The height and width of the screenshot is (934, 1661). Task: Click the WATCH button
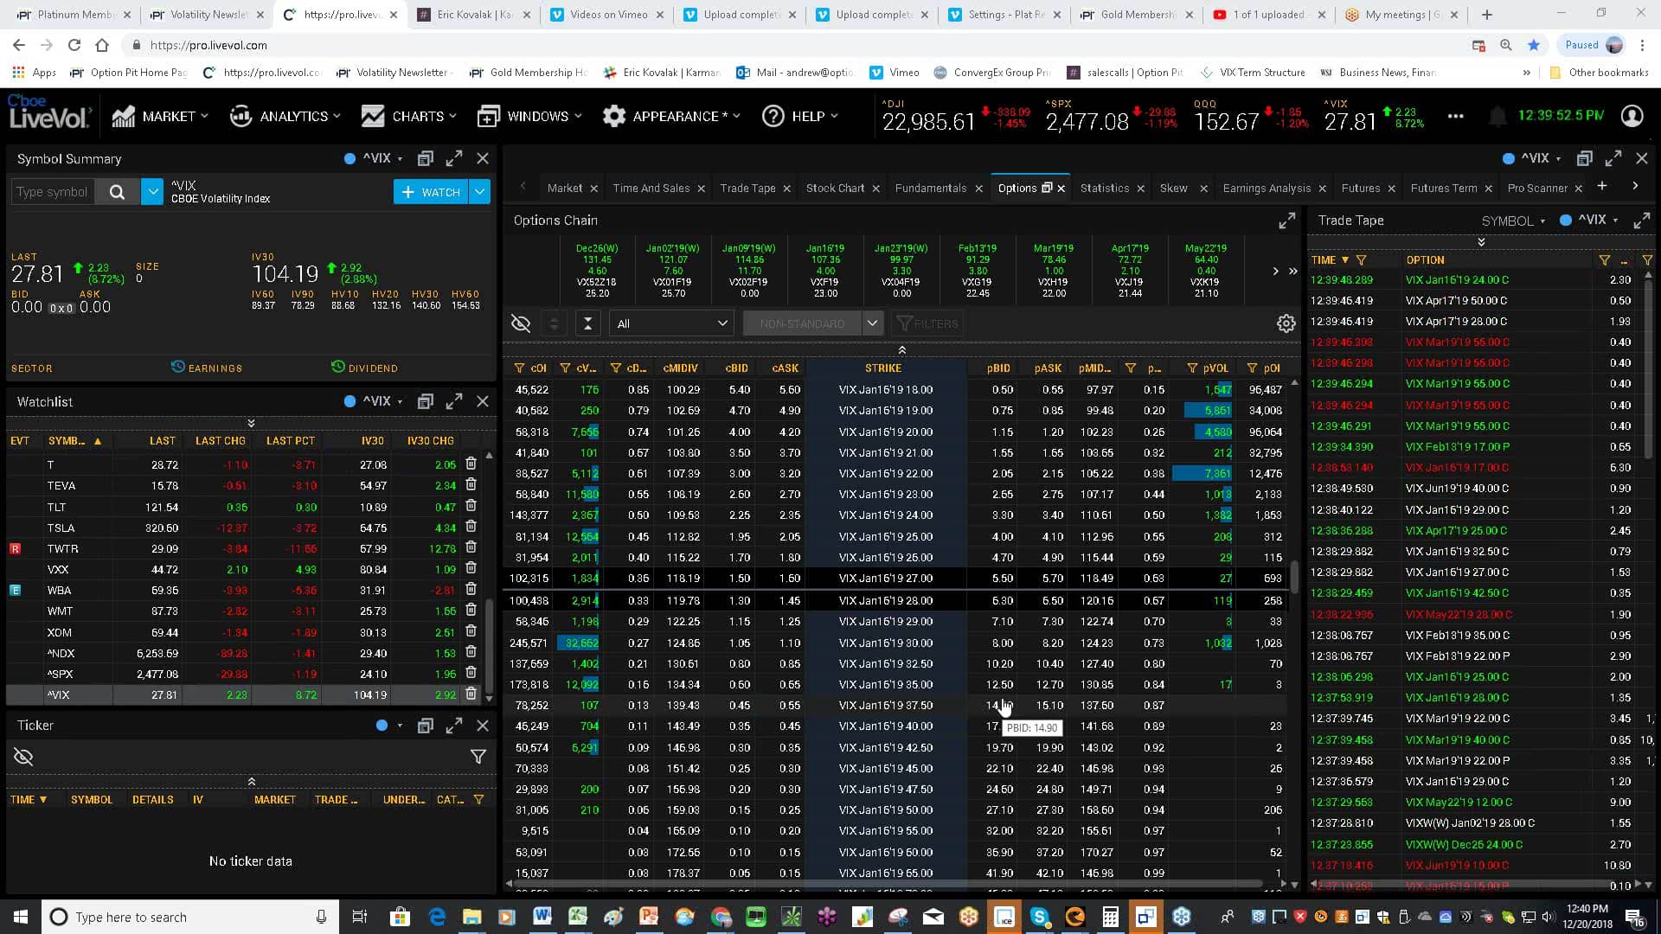click(x=431, y=192)
